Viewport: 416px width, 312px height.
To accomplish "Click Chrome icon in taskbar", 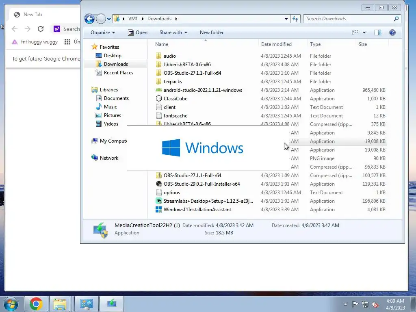I will tap(36, 304).
